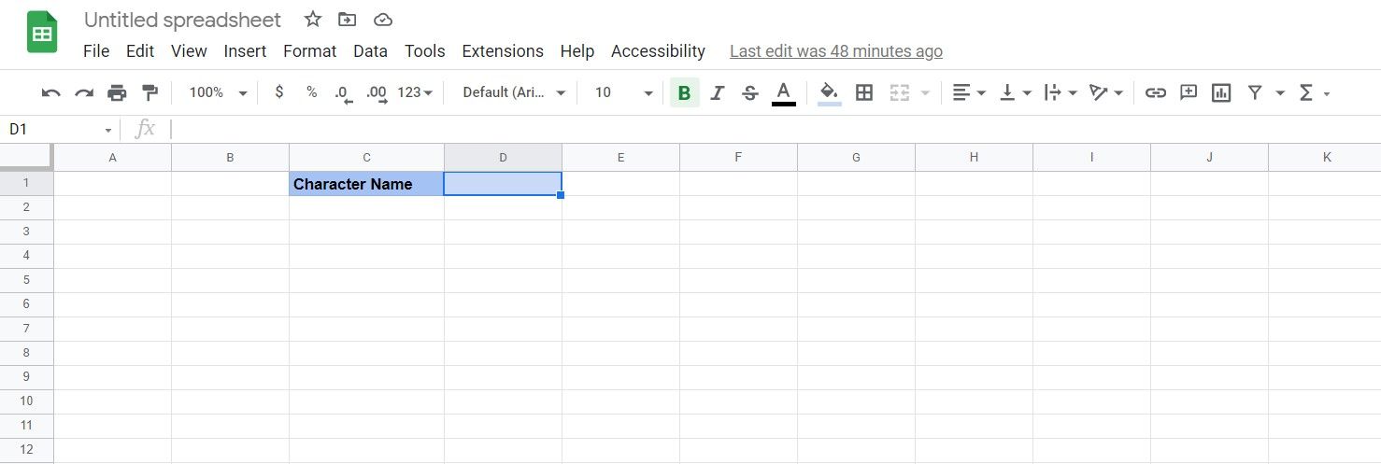Select the Character Name cell

pos(366,184)
